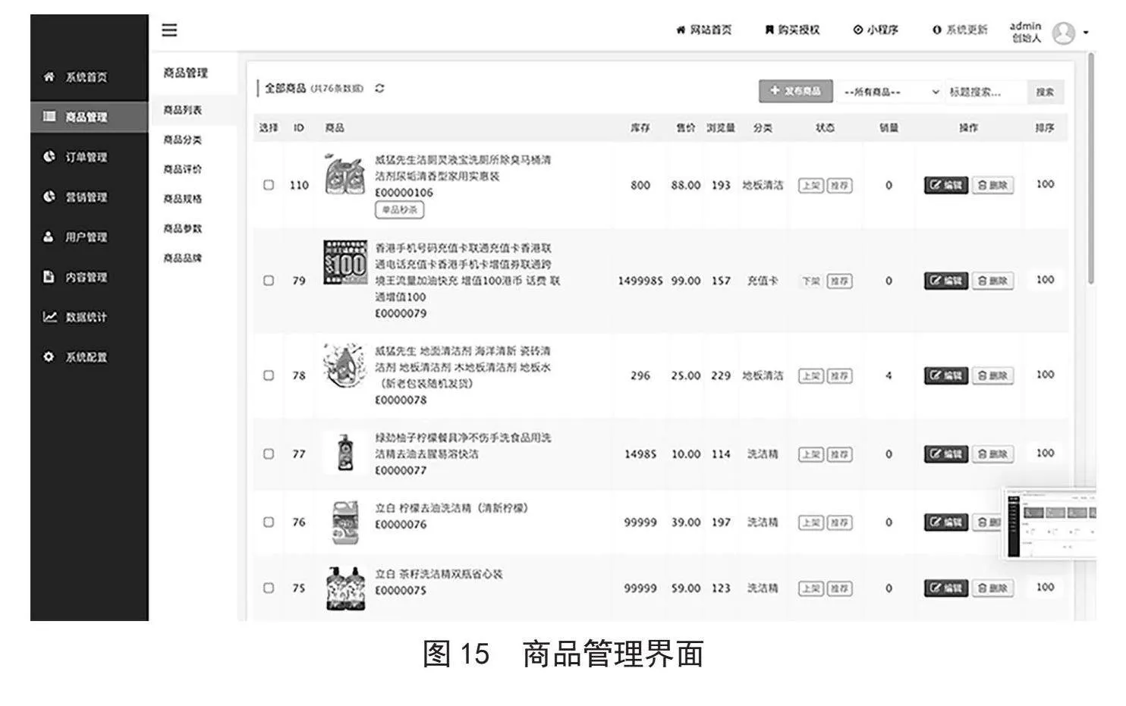Viewport: 1126px width, 706px height.
Task: Click the floating preview thumbnail at right
Action: click(1050, 523)
